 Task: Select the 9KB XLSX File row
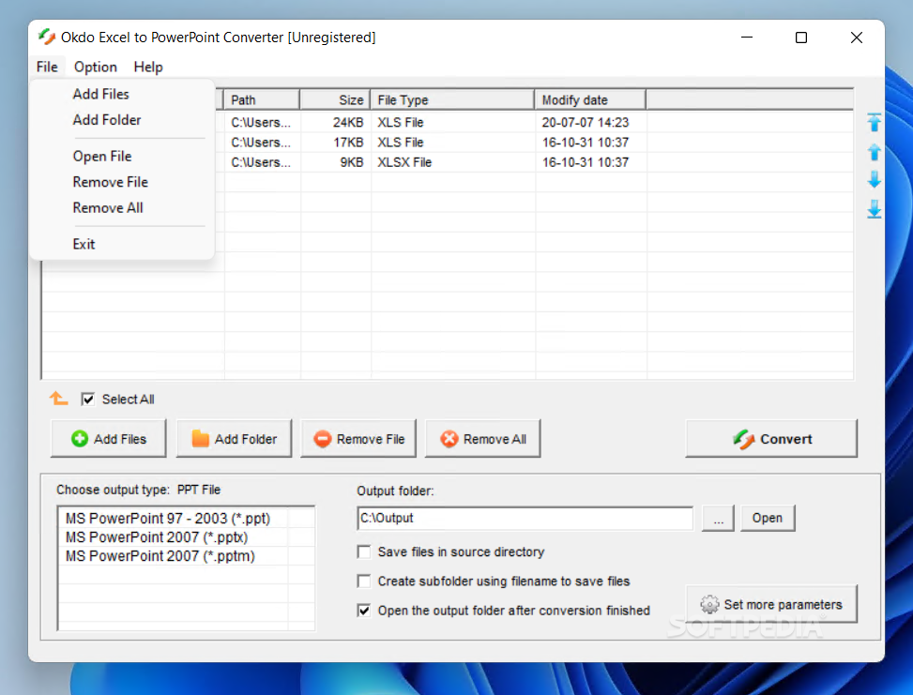click(x=448, y=162)
